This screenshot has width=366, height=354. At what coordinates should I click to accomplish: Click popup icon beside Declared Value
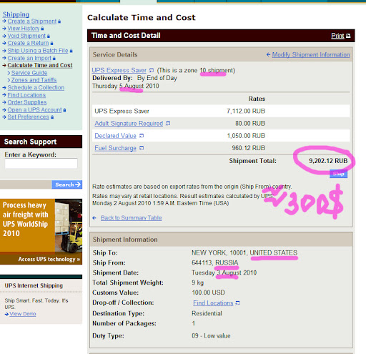142,136
